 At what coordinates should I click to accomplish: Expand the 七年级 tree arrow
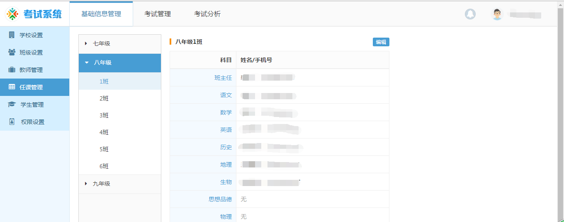tap(86, 43)
